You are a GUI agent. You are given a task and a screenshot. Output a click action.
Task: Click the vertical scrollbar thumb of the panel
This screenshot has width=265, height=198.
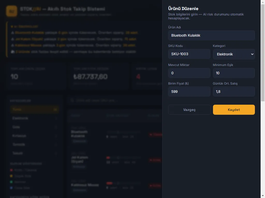(263, 53)
